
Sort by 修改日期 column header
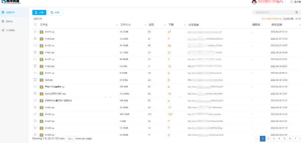tap(276, 25)
